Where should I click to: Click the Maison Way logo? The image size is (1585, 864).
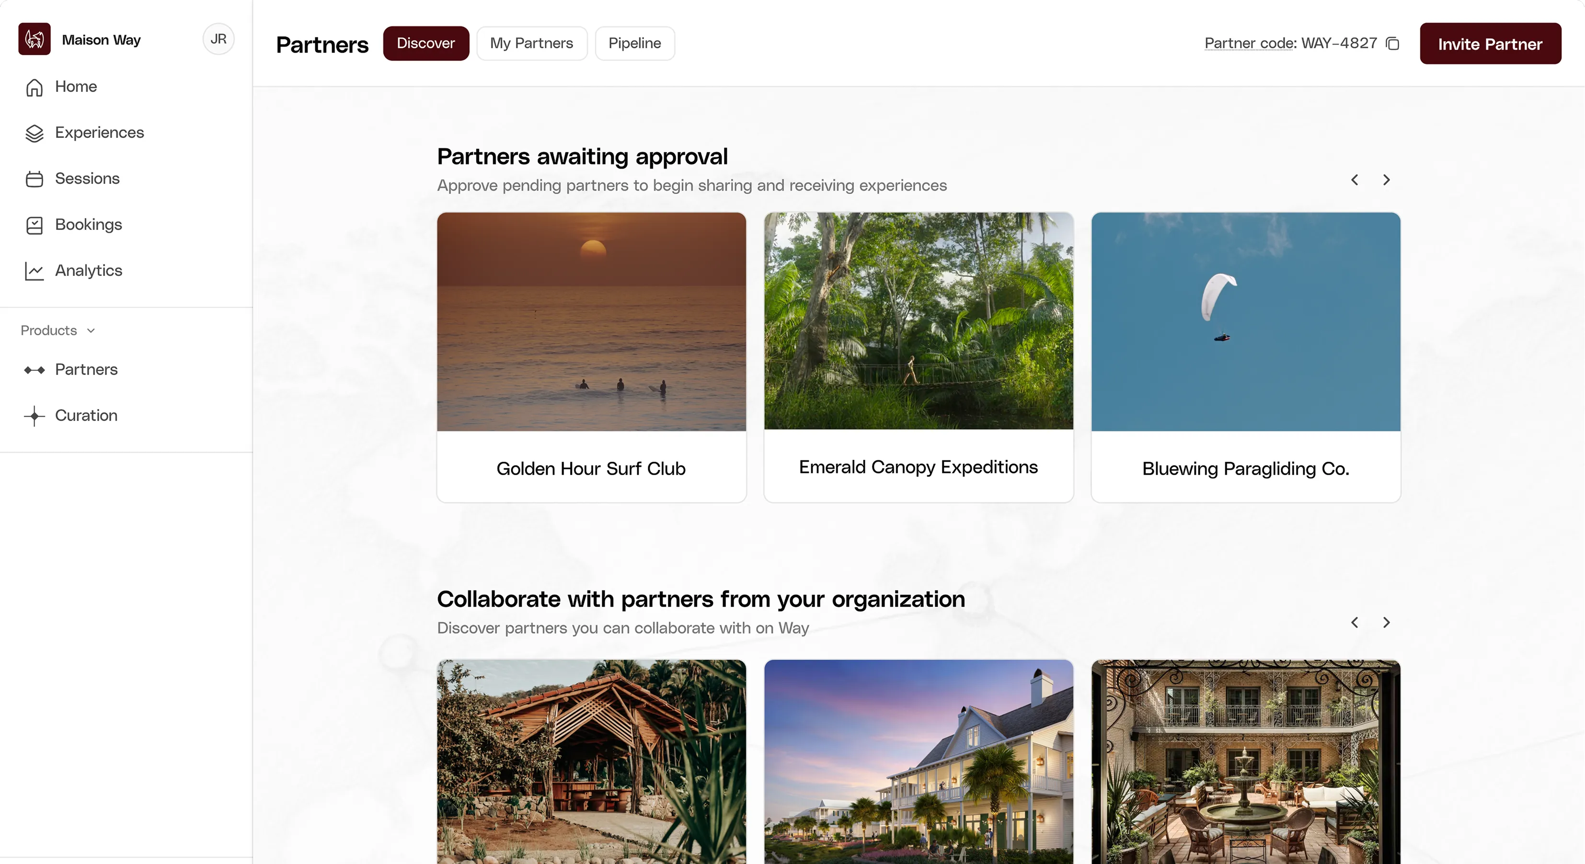(34, 39)
